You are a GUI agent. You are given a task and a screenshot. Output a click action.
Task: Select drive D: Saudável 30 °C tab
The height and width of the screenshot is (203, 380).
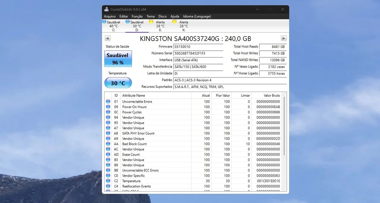(x=137, y=26)
